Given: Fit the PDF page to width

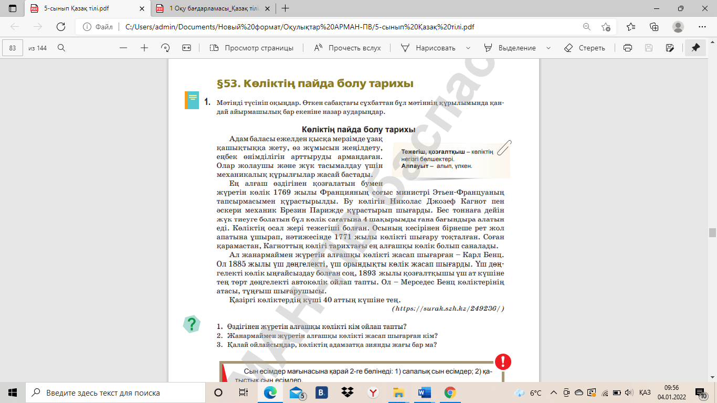Looking at the screenshot, I should click(186, 48).
